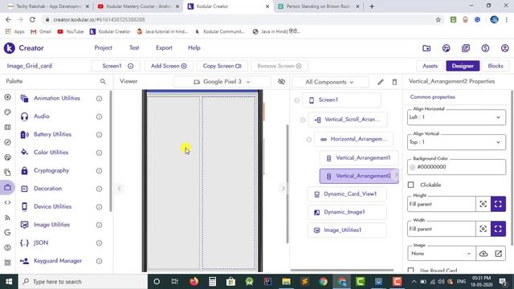Image resolution: width=514 pixels, height=289 pixels.
Task: Collapse the Vertical_Scroll_Arrangement tree node
Action: click(303, 120)
